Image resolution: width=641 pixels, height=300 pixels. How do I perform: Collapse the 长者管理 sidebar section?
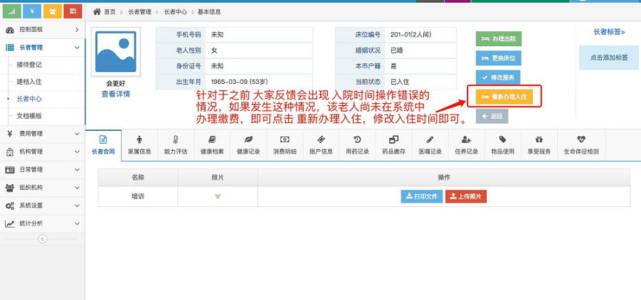point(41,48)
